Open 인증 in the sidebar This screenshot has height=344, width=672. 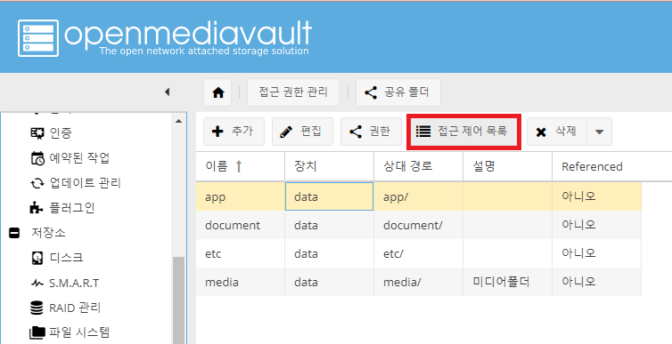[60, 133]
